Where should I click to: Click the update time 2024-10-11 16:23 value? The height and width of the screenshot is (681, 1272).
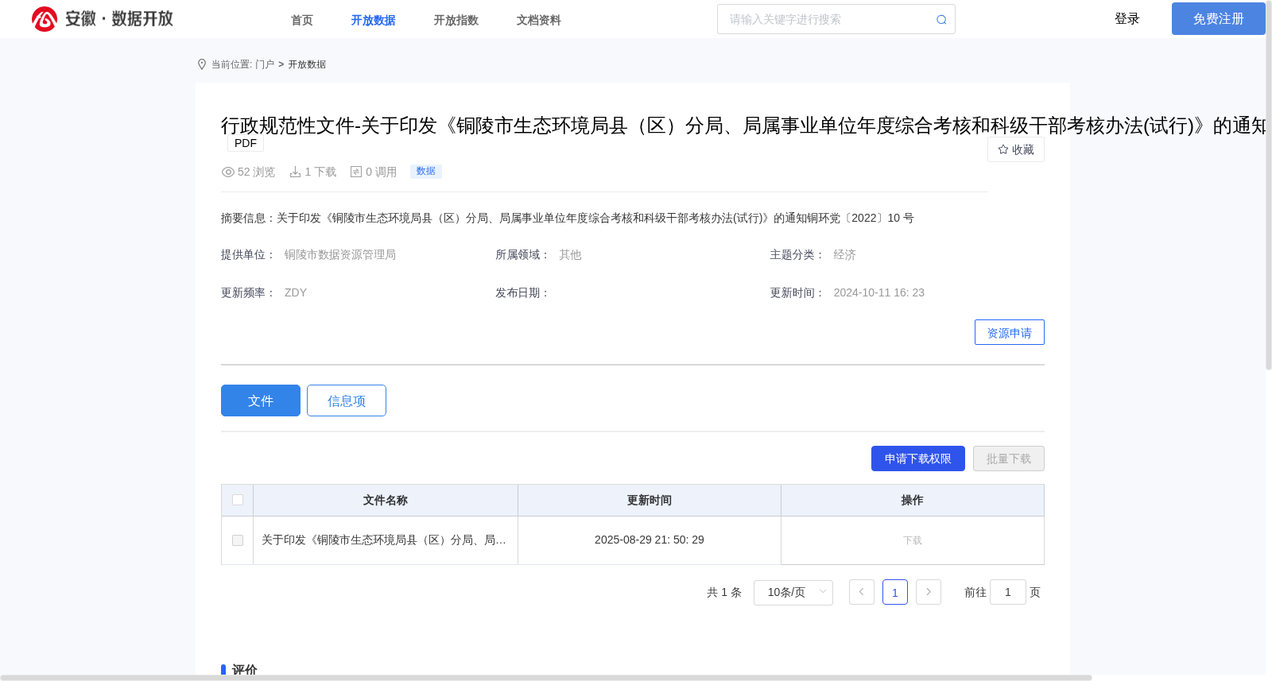point(879,293)
